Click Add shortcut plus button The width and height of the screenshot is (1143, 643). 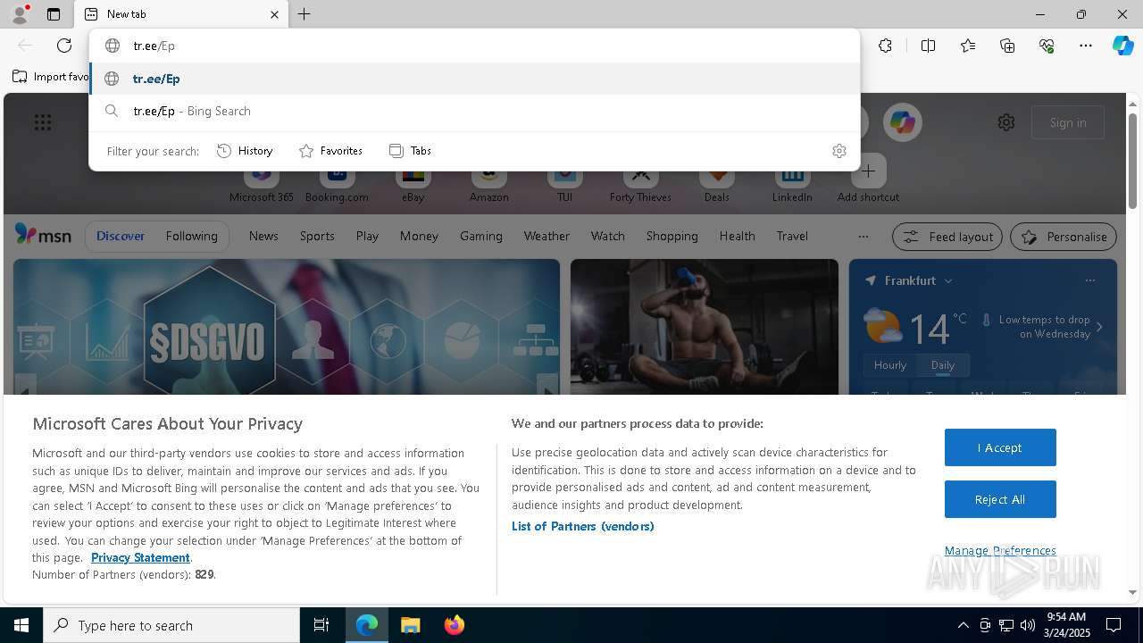click(868, 171)
